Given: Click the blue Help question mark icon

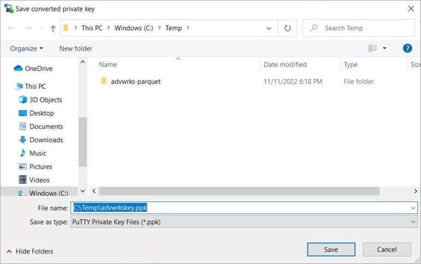Looking at the screenshot, I should (407, 48).
